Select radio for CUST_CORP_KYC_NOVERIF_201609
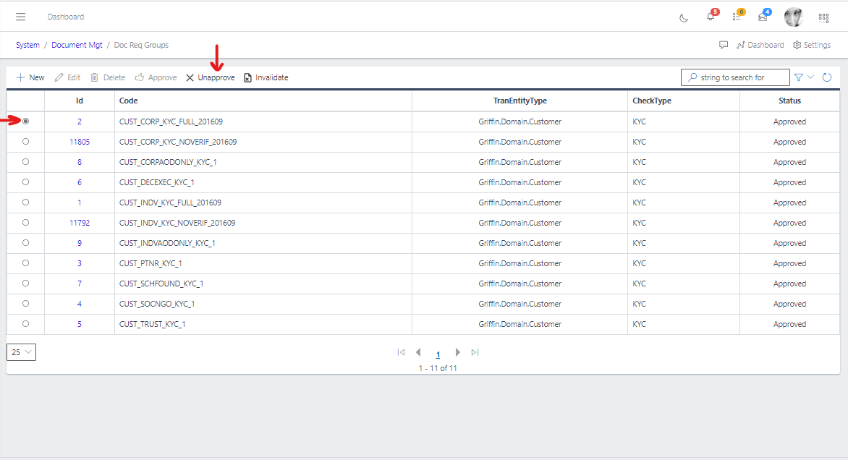The image size is (848, 460). pos(25,142)
